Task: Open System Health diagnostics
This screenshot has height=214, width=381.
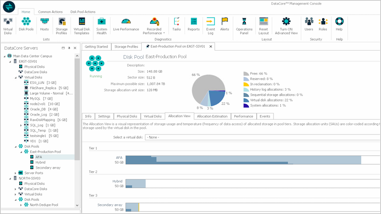Action: [x=101, y=26]
